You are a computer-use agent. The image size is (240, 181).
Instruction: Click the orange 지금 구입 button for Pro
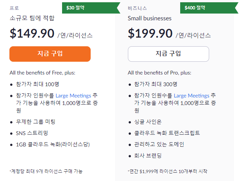click(50, 54)
